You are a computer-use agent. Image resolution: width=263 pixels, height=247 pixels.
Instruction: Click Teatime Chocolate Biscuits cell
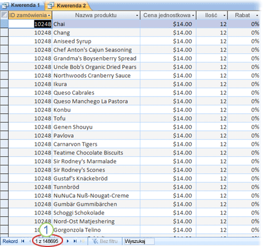click(96, 153)
